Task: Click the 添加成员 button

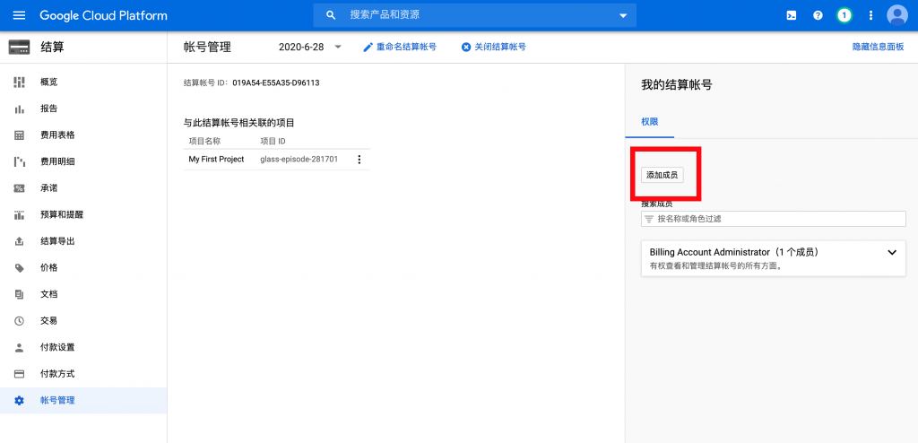Action: (x=663, y=175)
